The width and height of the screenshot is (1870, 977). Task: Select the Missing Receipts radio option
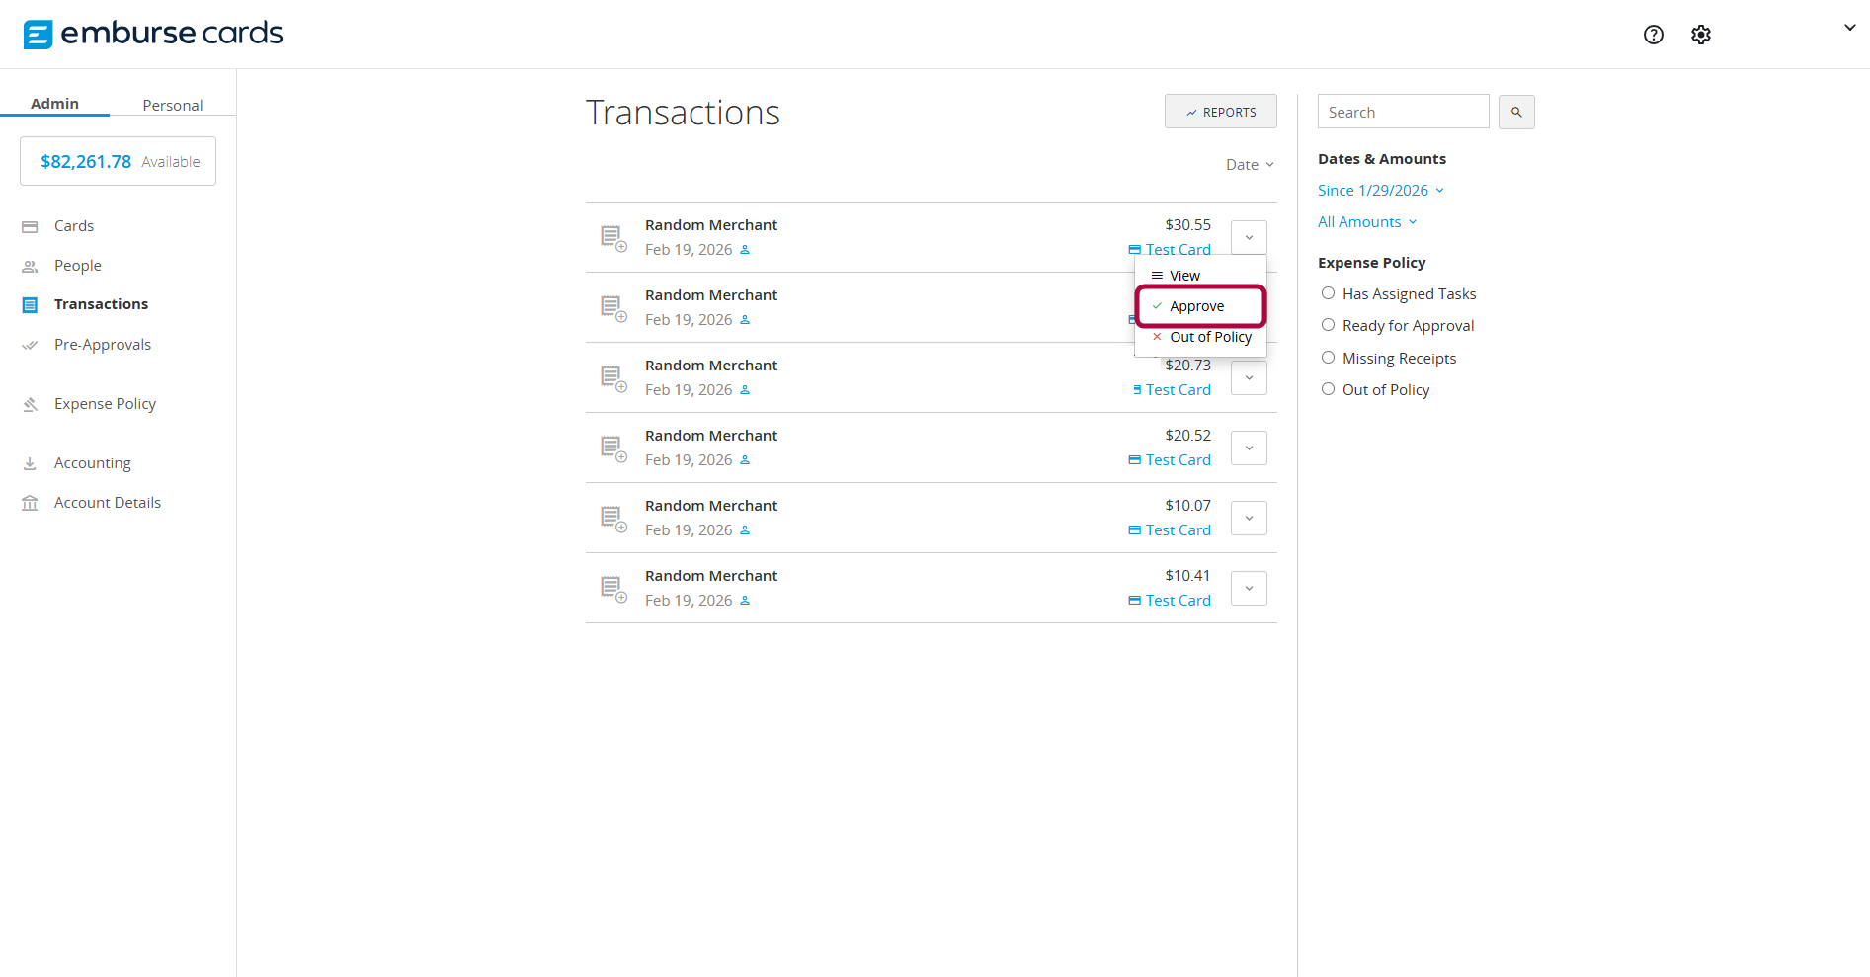[1328, 358]
